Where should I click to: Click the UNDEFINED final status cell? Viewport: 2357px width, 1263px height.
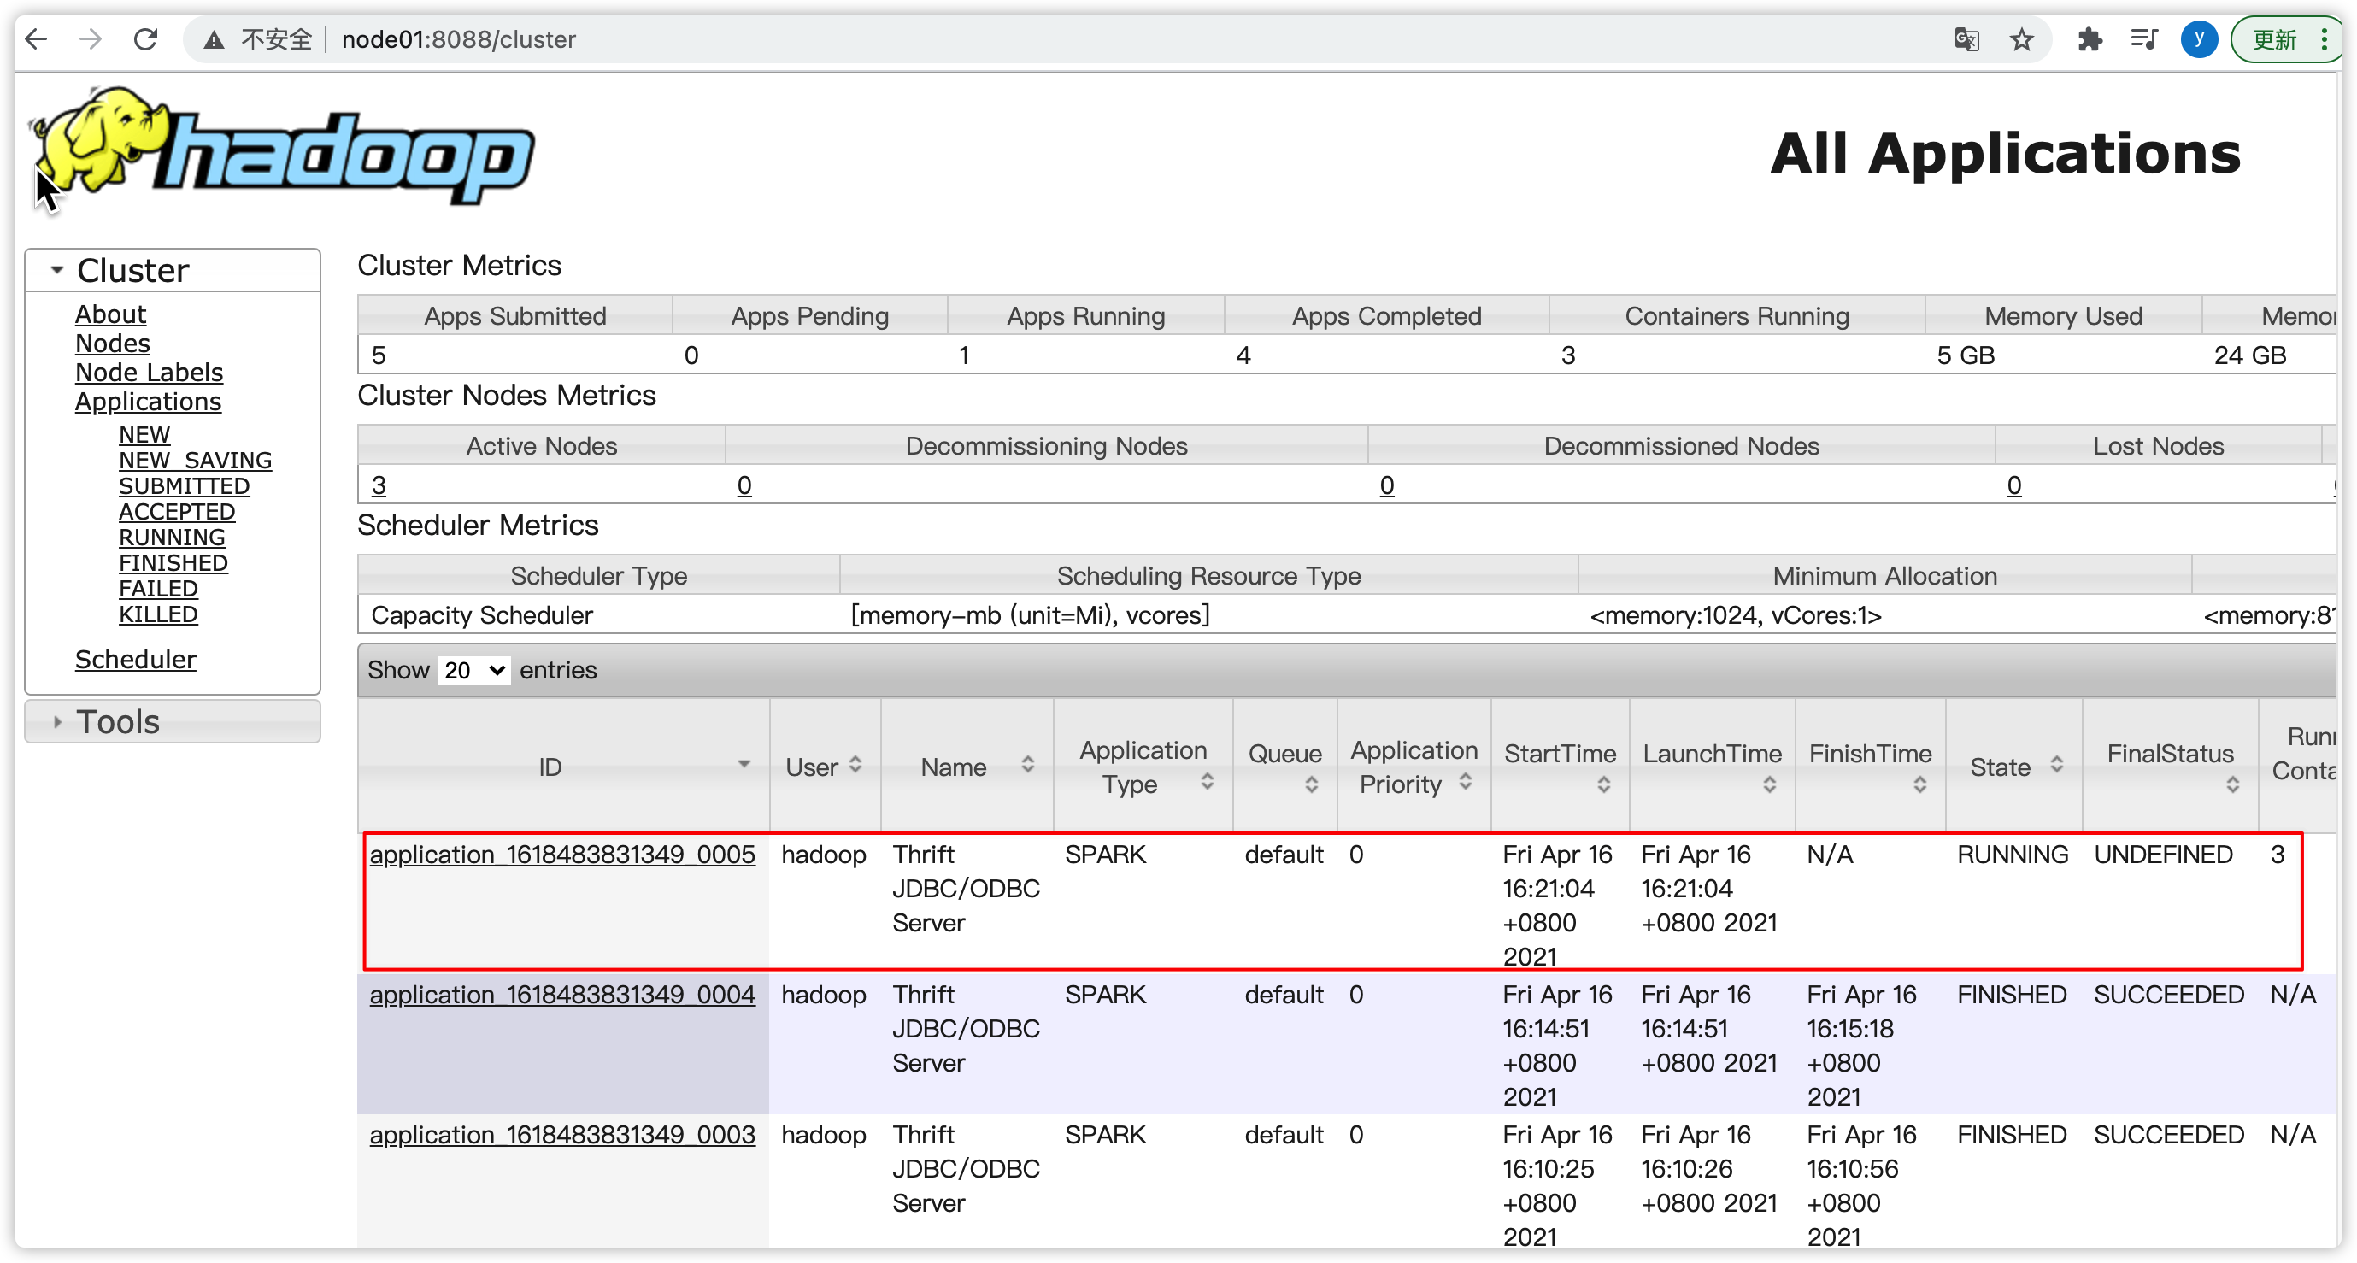(2163, 854)
